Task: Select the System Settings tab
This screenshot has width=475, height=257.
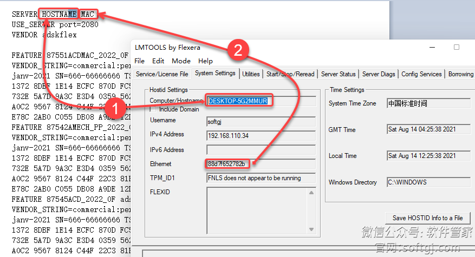Action: (x=215, y=74)
